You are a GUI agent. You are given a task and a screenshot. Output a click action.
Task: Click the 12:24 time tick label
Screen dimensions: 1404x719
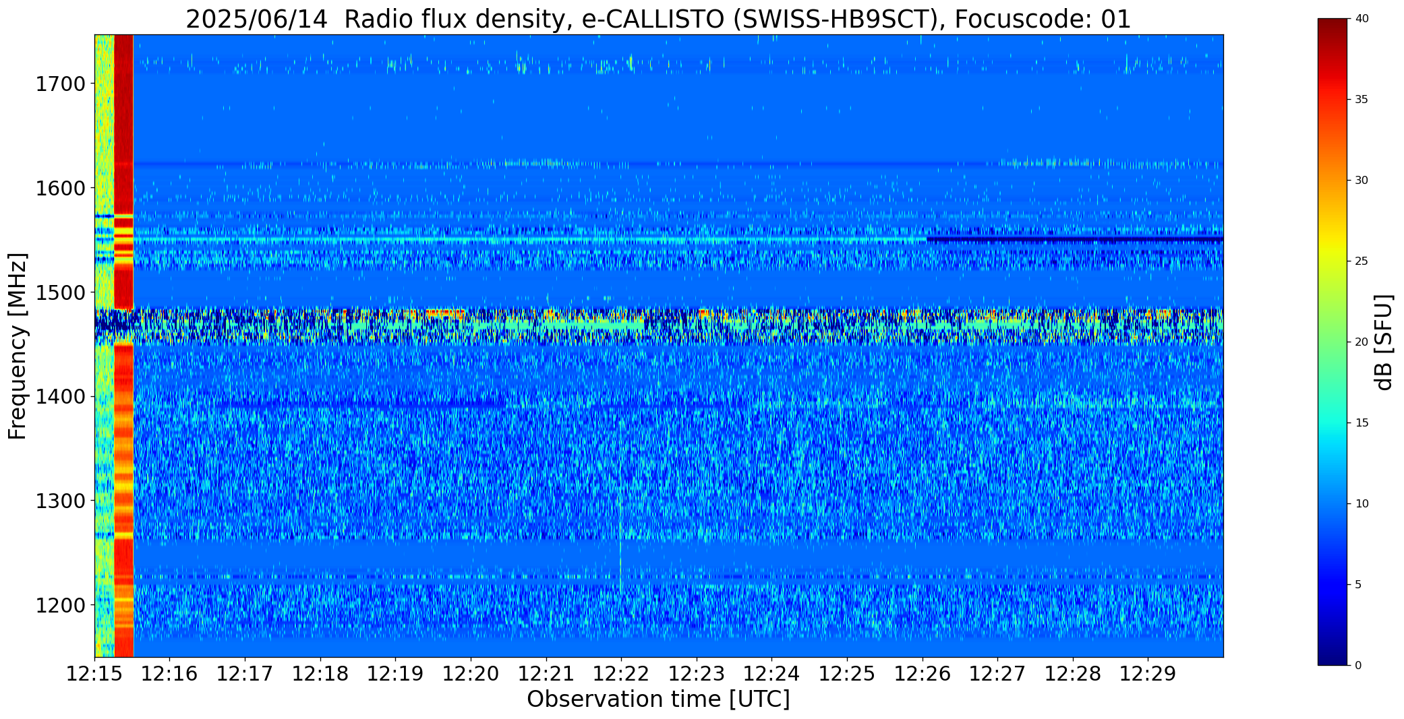[771, 674]
